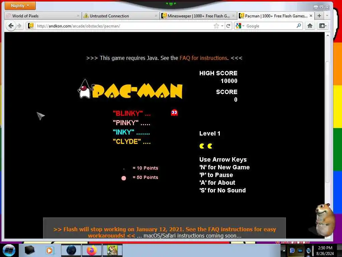Click the first Pac-Man life icon
The width and height of the screenshot is (342, 257).
tap(202, 146)
